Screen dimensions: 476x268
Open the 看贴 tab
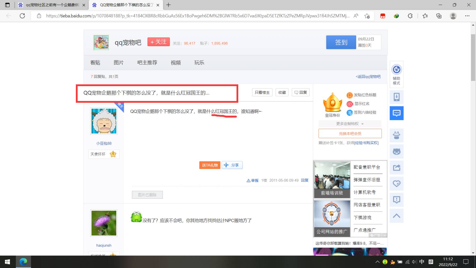[x=95, y=63]
